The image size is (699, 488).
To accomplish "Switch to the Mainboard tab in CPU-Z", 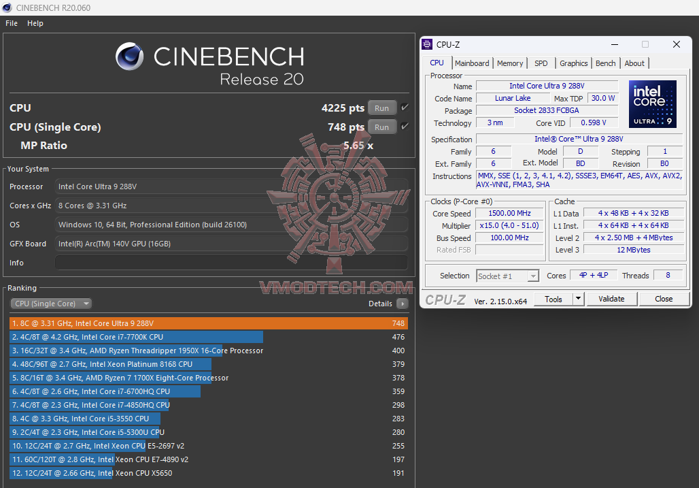I will tap(472, 63).
